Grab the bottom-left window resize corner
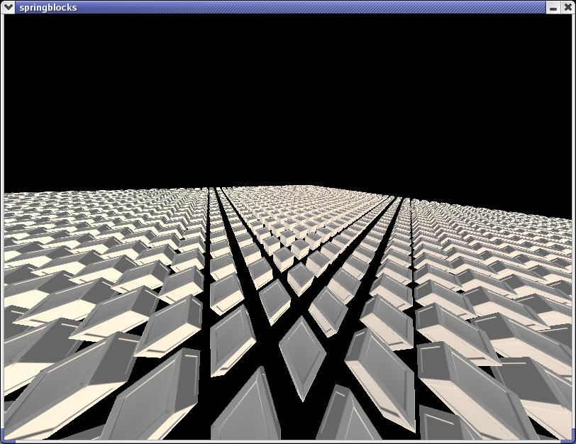This screenshot has height=444, width=576. pyautogui.click(x=3, y=441)
